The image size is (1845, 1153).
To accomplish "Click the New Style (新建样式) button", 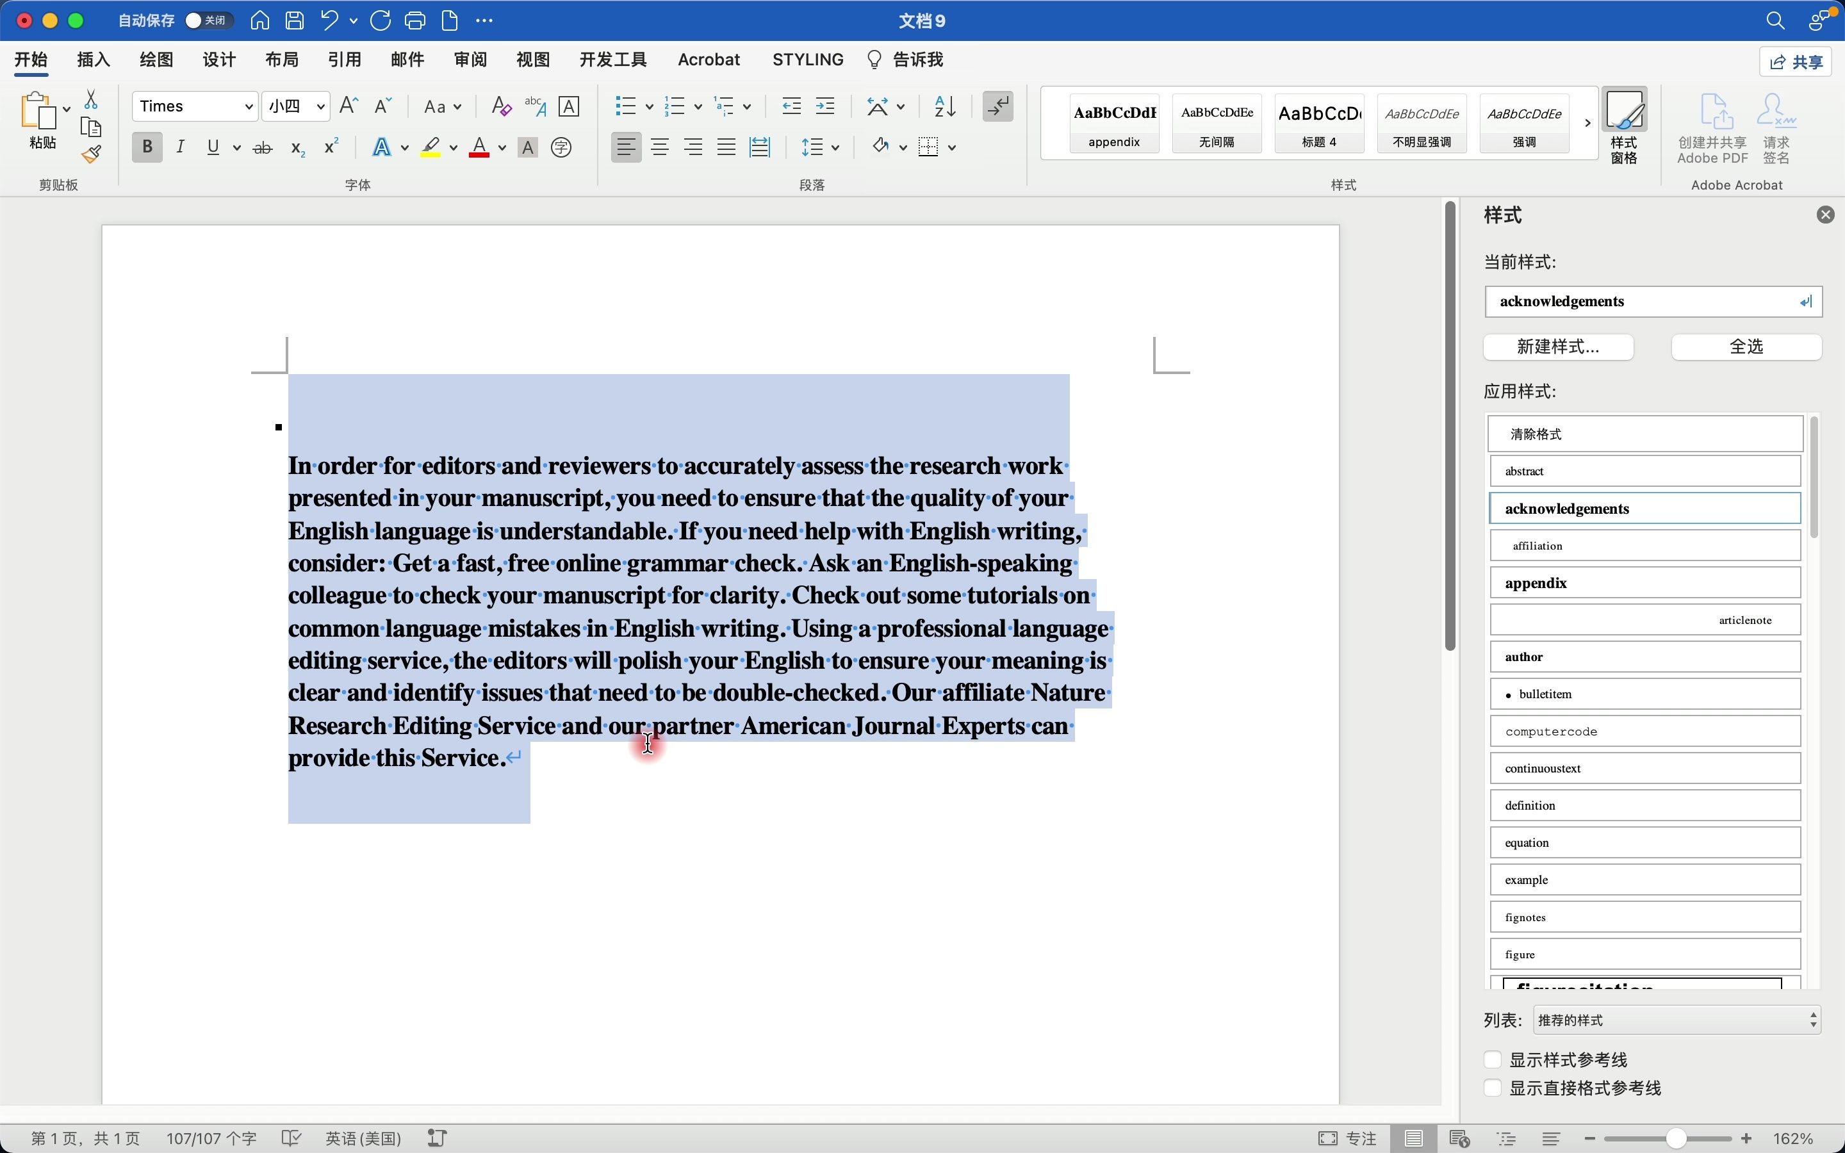I will [x=1557, y=347].
